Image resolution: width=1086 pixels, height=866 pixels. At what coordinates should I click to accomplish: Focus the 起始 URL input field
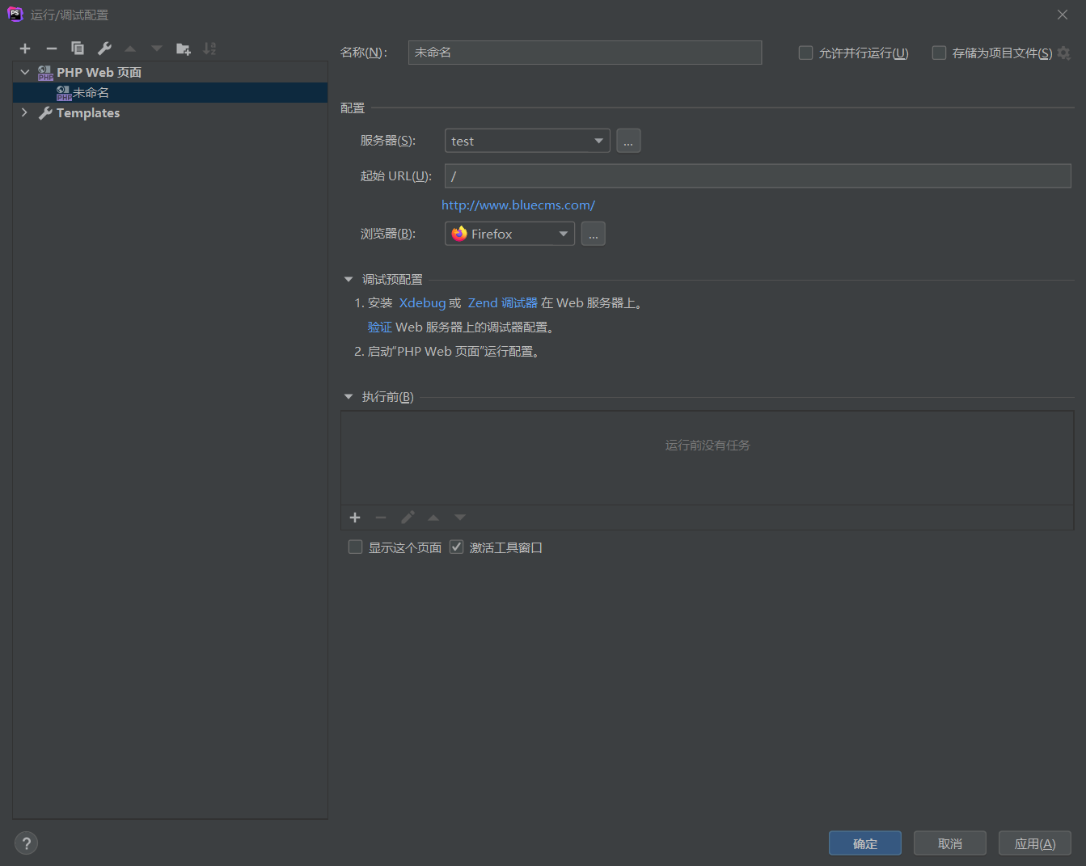758,176
